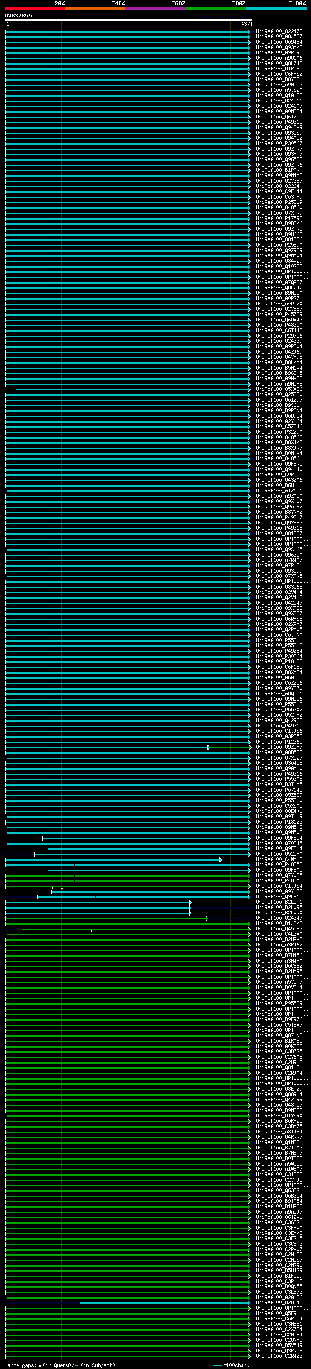Select the UniRef100_Q9FEQ4 label

(279, 838)
